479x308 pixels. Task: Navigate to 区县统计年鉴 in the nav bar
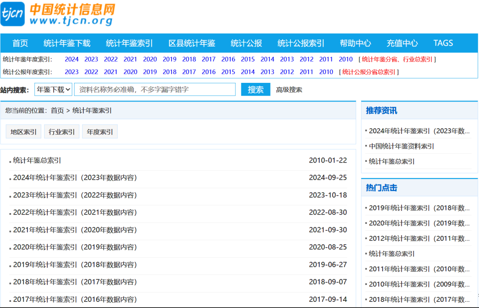(192, 43)
